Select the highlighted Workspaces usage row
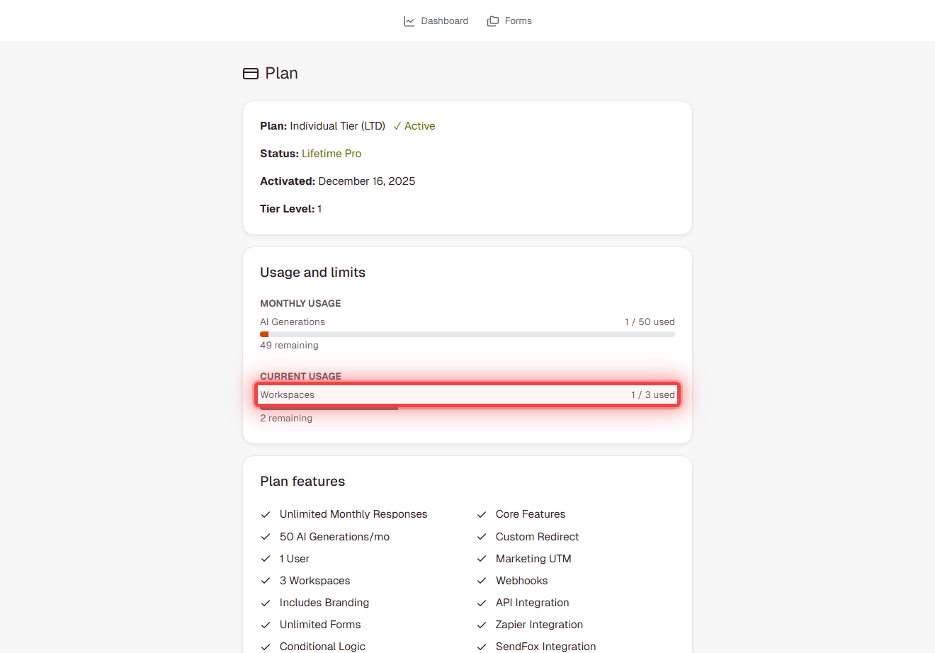The width and height of the screenshot is (935, 653). coord(467,394)
